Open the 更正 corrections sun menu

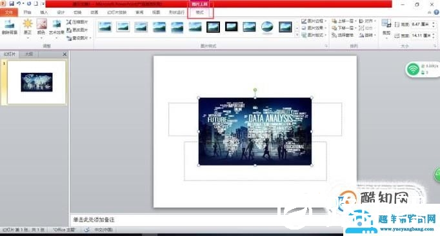pos(28,28)
